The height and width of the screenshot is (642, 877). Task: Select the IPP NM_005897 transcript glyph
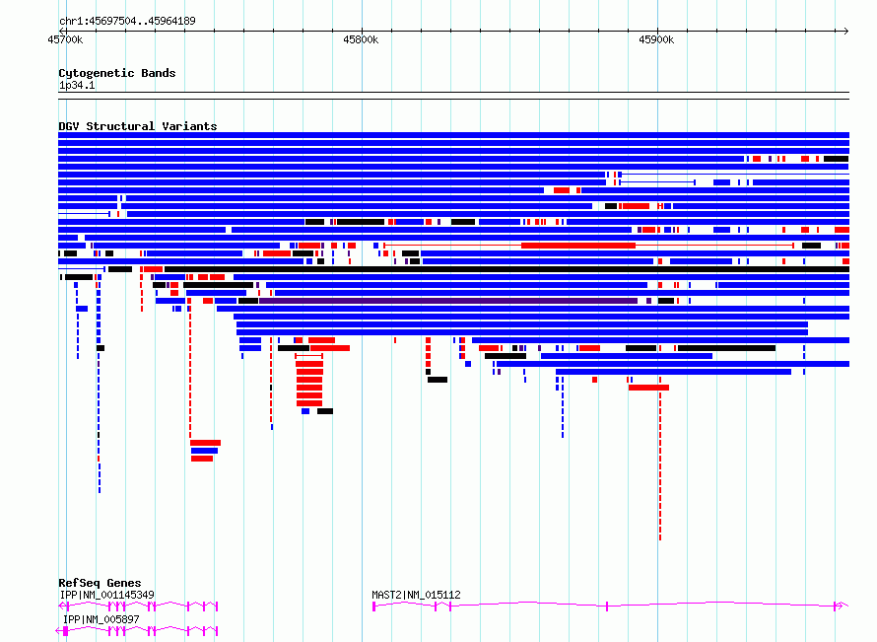click(136, 631)
